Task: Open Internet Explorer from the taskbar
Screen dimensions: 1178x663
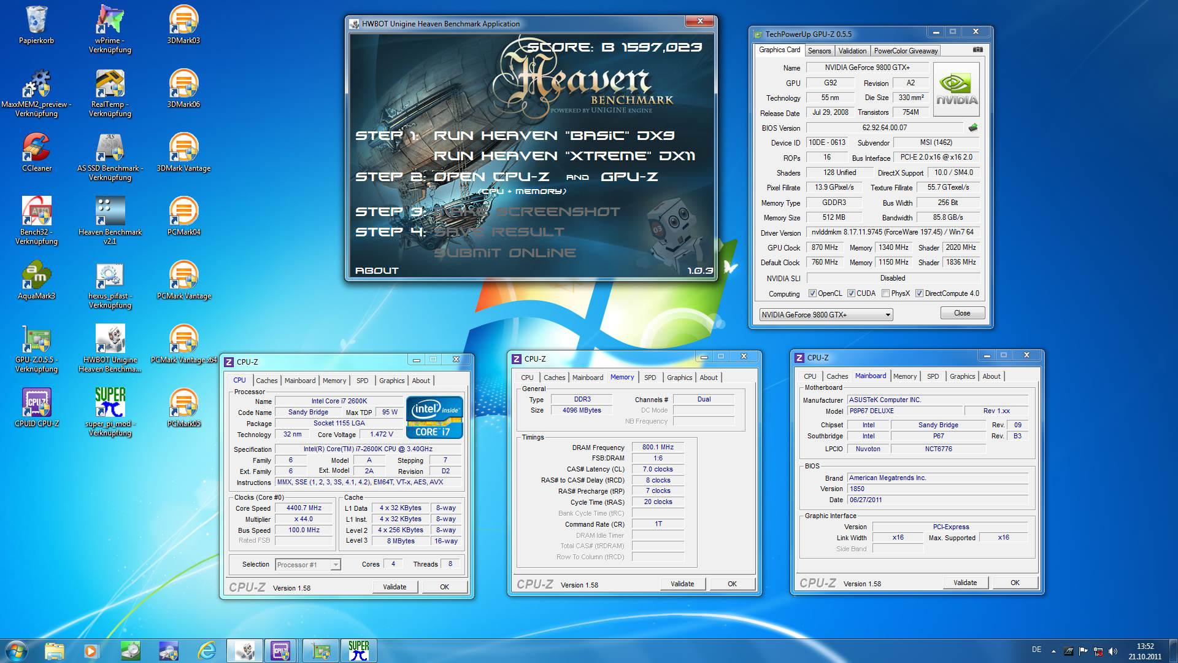Action: pyautogui.click(x=206, y=651)
